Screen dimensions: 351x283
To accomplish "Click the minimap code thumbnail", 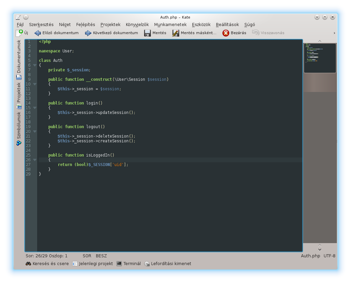I will click(320, 58).
